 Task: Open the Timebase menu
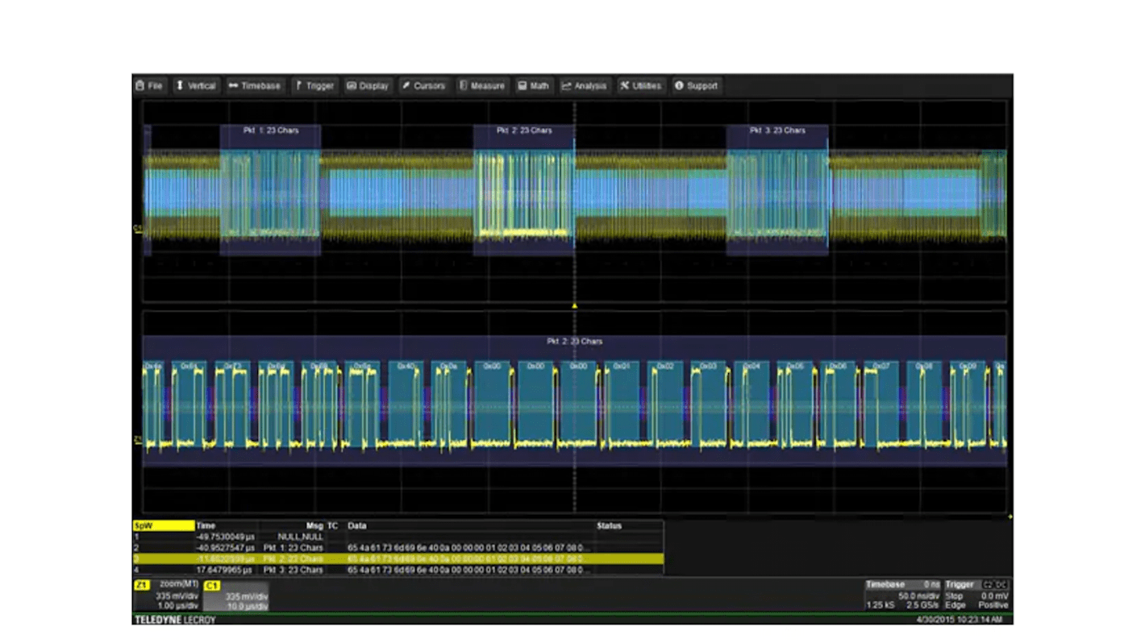point(254,85)
